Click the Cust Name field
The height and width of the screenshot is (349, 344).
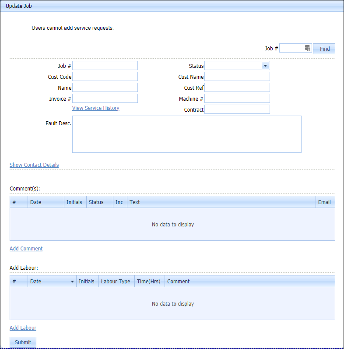tap(237, 77)
